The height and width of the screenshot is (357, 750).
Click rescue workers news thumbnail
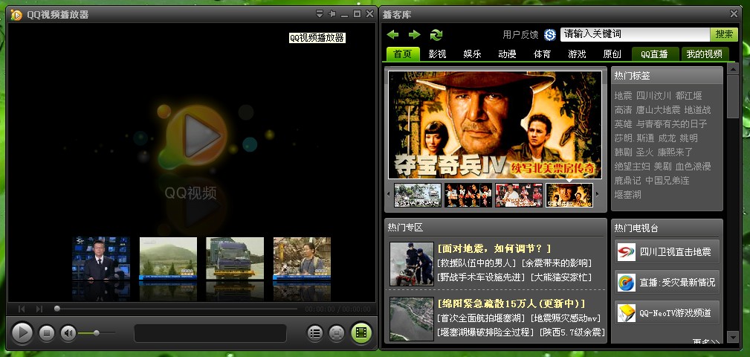412,264
